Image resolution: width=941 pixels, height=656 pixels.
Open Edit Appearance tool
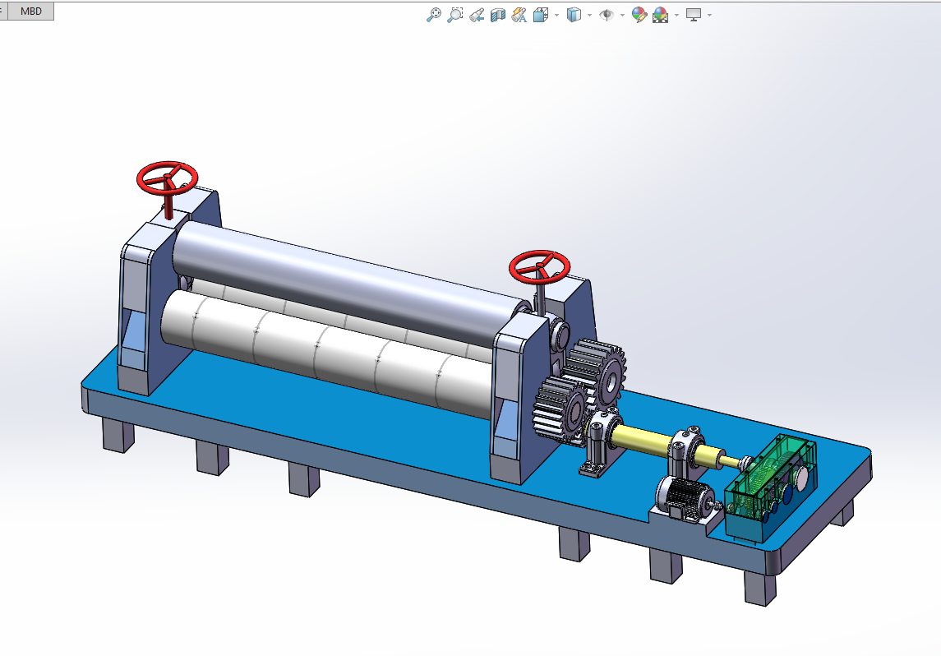639,15
